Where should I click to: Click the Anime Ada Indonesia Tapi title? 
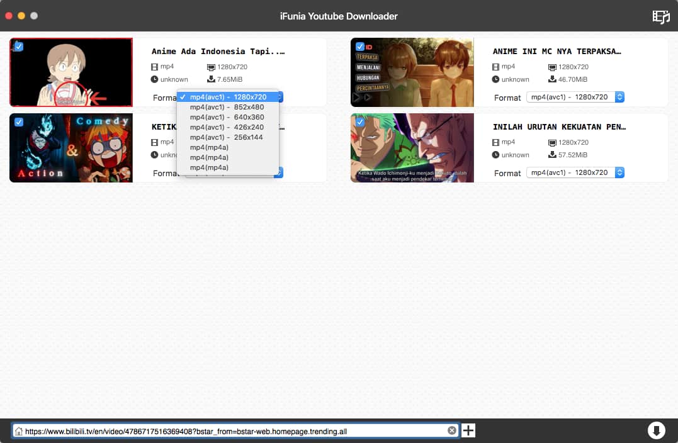[x=218, y=52]
